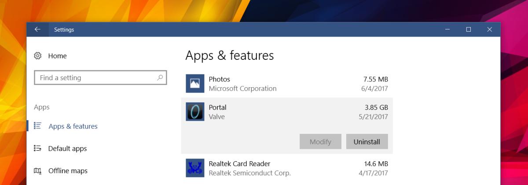Click the 7.55 MB size value
The image size is (528, 185).
tap(375, 79)
